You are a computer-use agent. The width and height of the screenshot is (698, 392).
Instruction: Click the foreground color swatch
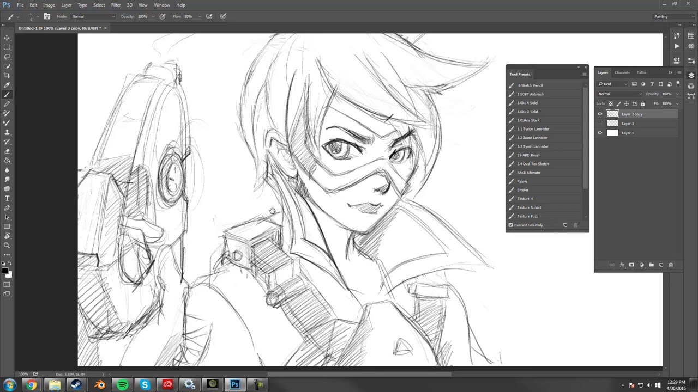5,271
